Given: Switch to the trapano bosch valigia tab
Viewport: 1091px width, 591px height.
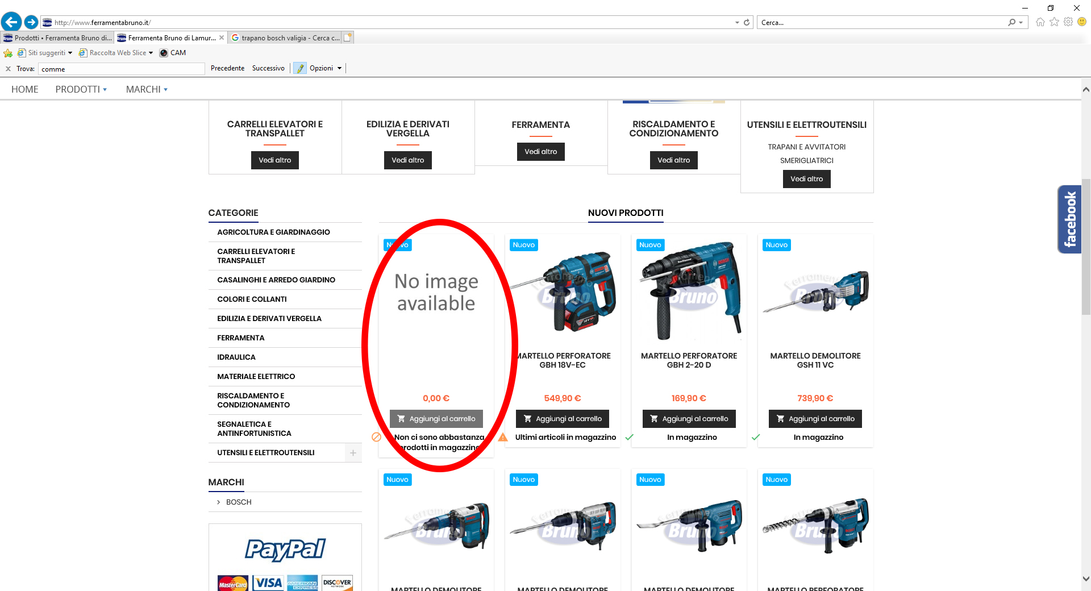Looking at the screenshot, I should click(x=285, y=38).
